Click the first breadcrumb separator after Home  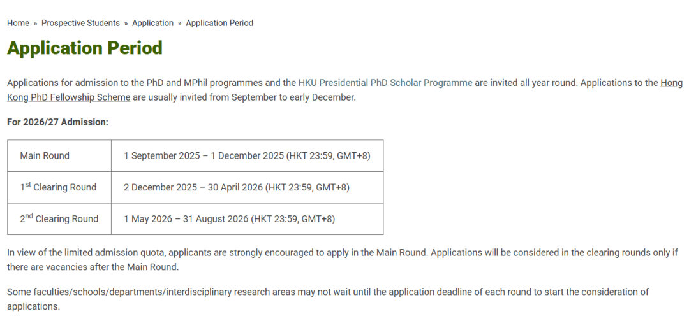36,24
